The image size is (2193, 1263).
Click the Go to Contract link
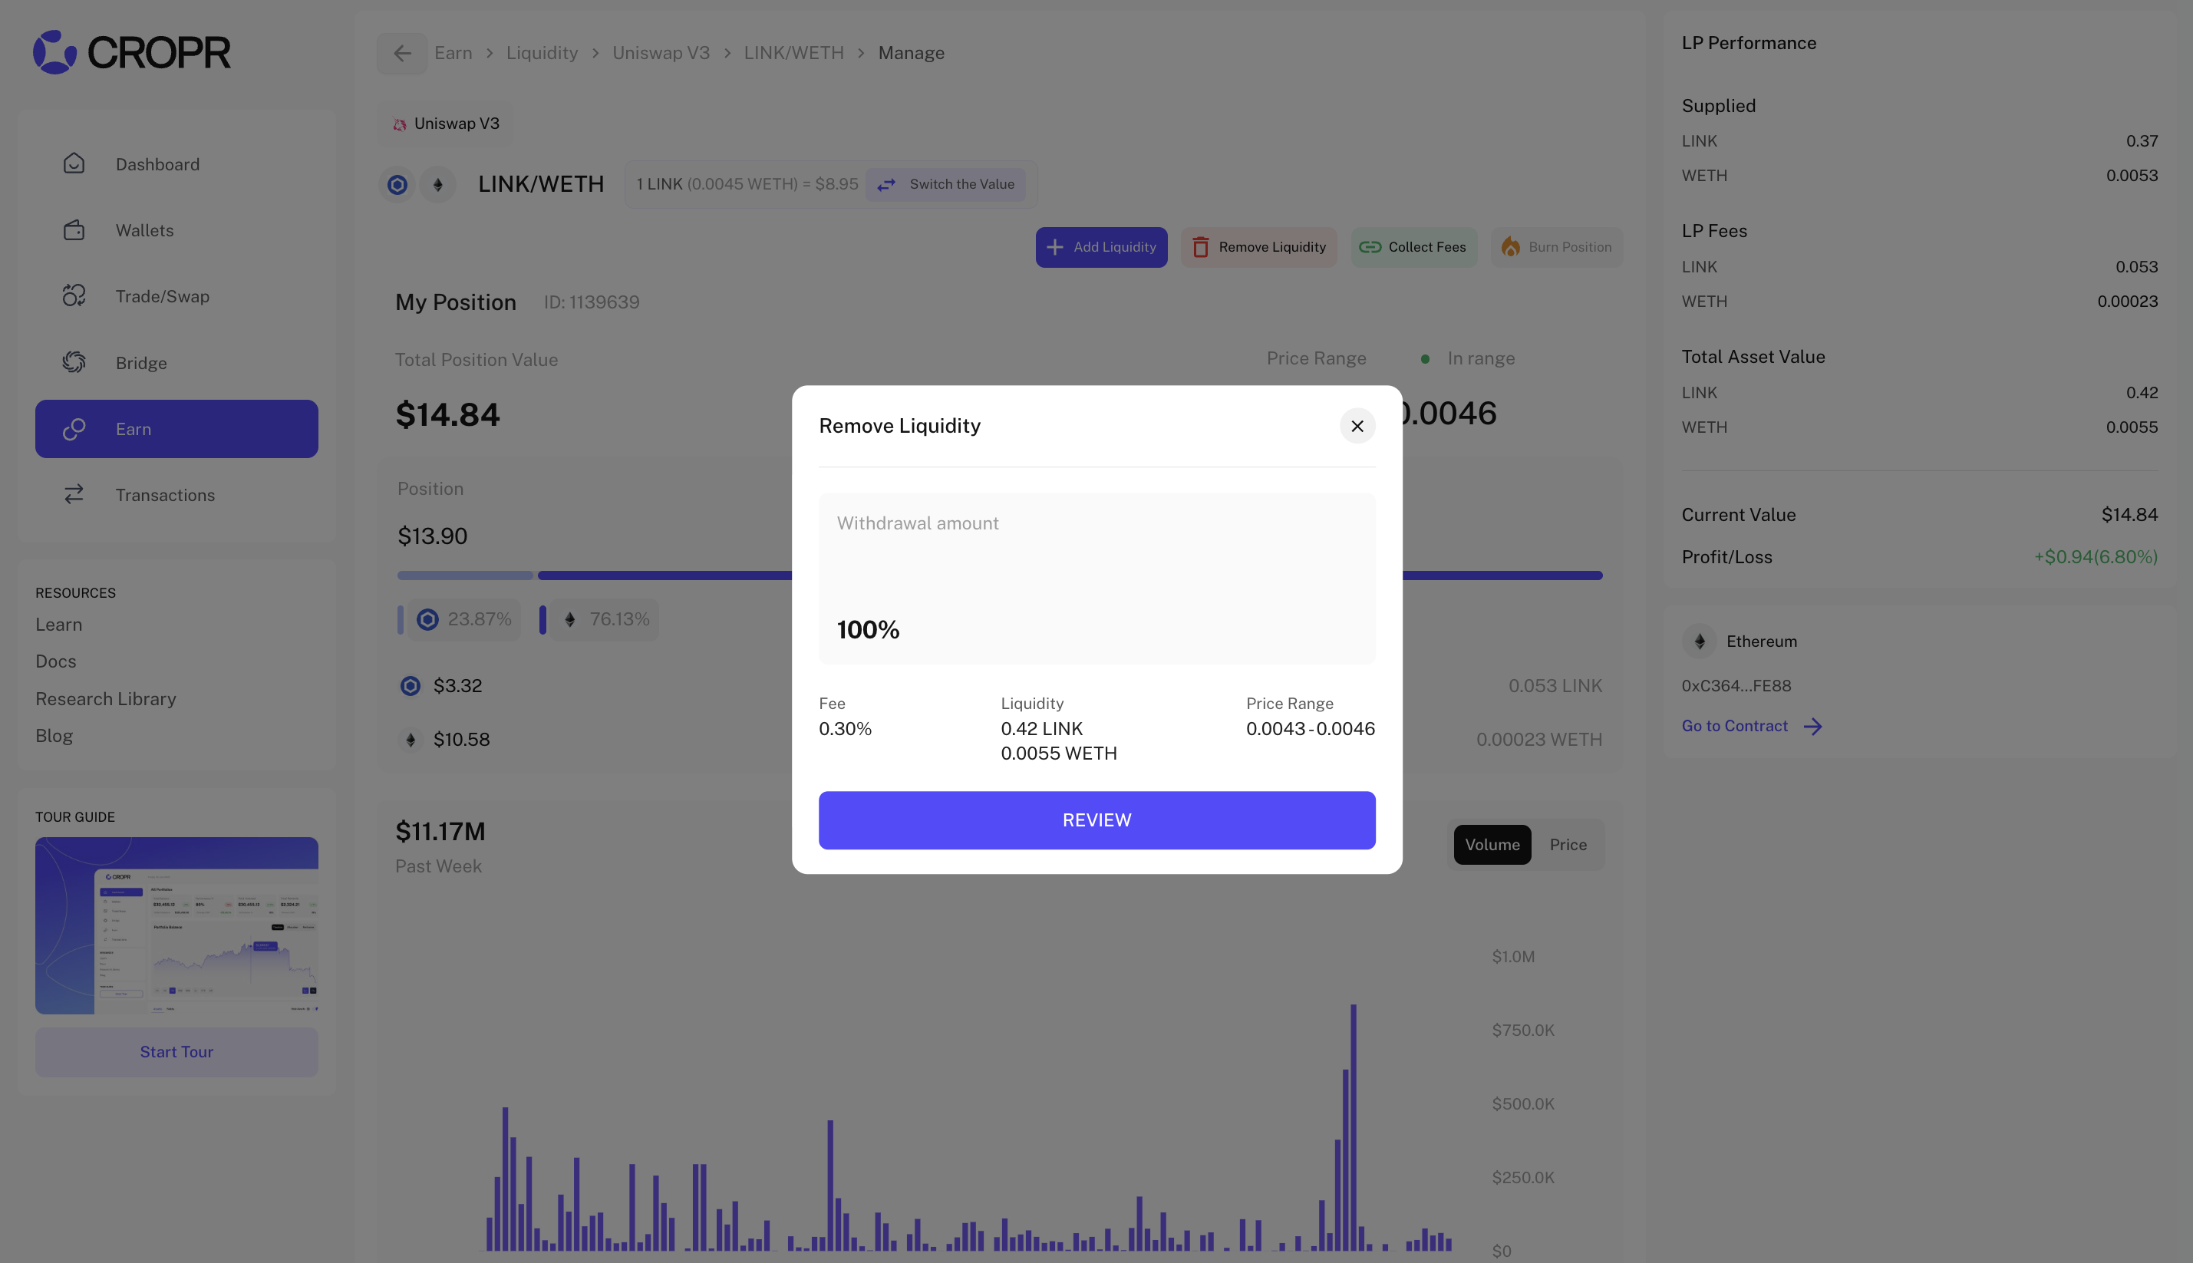[x=1752, y=726]
